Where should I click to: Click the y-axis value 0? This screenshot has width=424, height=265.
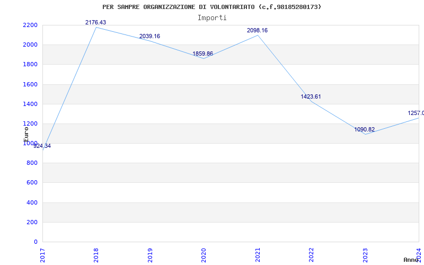36,242
